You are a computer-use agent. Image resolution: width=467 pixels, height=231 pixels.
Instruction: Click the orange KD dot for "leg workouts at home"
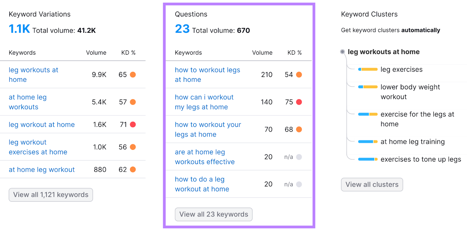tap(133, 75)
